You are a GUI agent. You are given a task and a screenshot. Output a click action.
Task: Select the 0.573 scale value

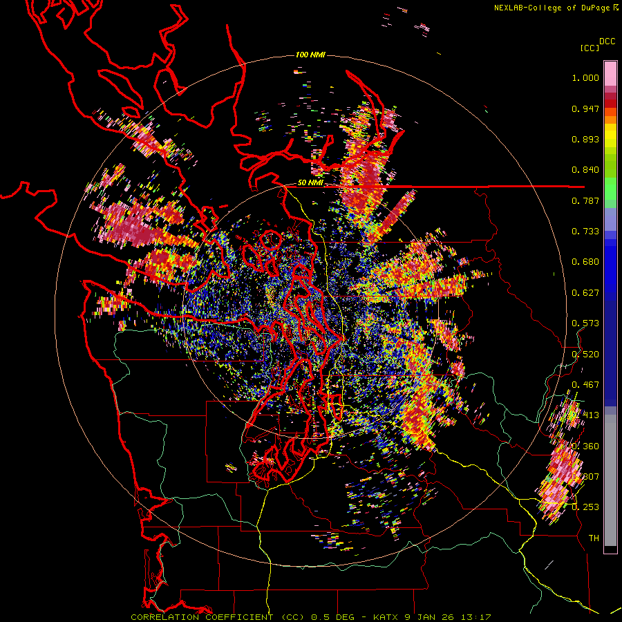(x=585, y=323)
